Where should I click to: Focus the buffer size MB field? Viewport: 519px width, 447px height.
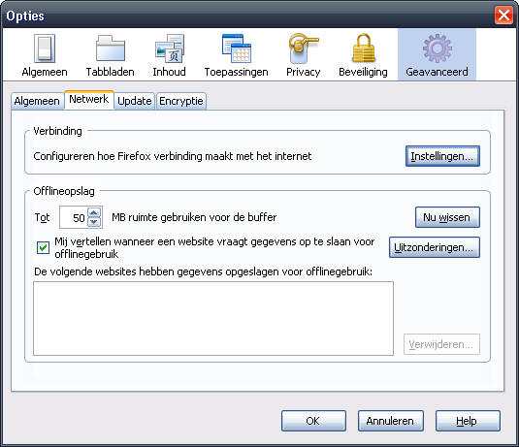point(74,217)
